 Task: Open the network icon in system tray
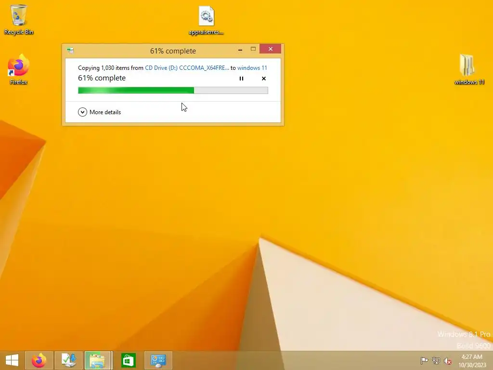[436, 360]
